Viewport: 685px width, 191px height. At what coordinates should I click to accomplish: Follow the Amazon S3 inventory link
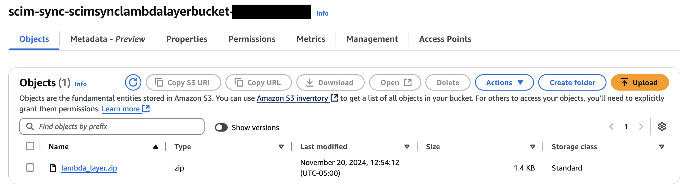click(x=291, y=98)
